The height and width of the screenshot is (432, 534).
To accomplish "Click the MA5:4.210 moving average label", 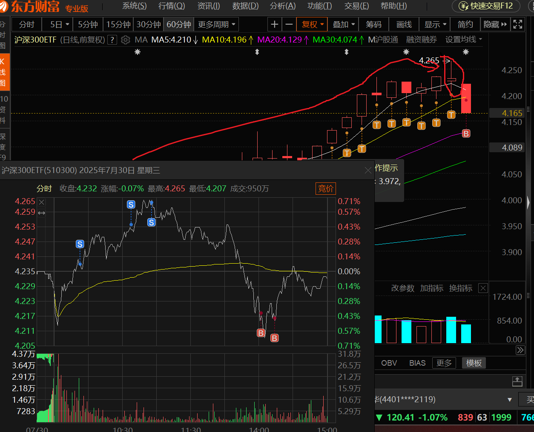I will coord(175,40).
